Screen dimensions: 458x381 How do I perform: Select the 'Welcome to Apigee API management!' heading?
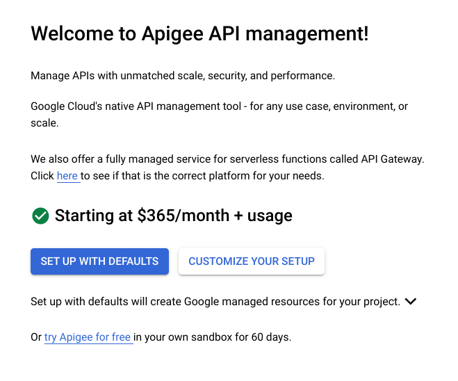(199, 33)
